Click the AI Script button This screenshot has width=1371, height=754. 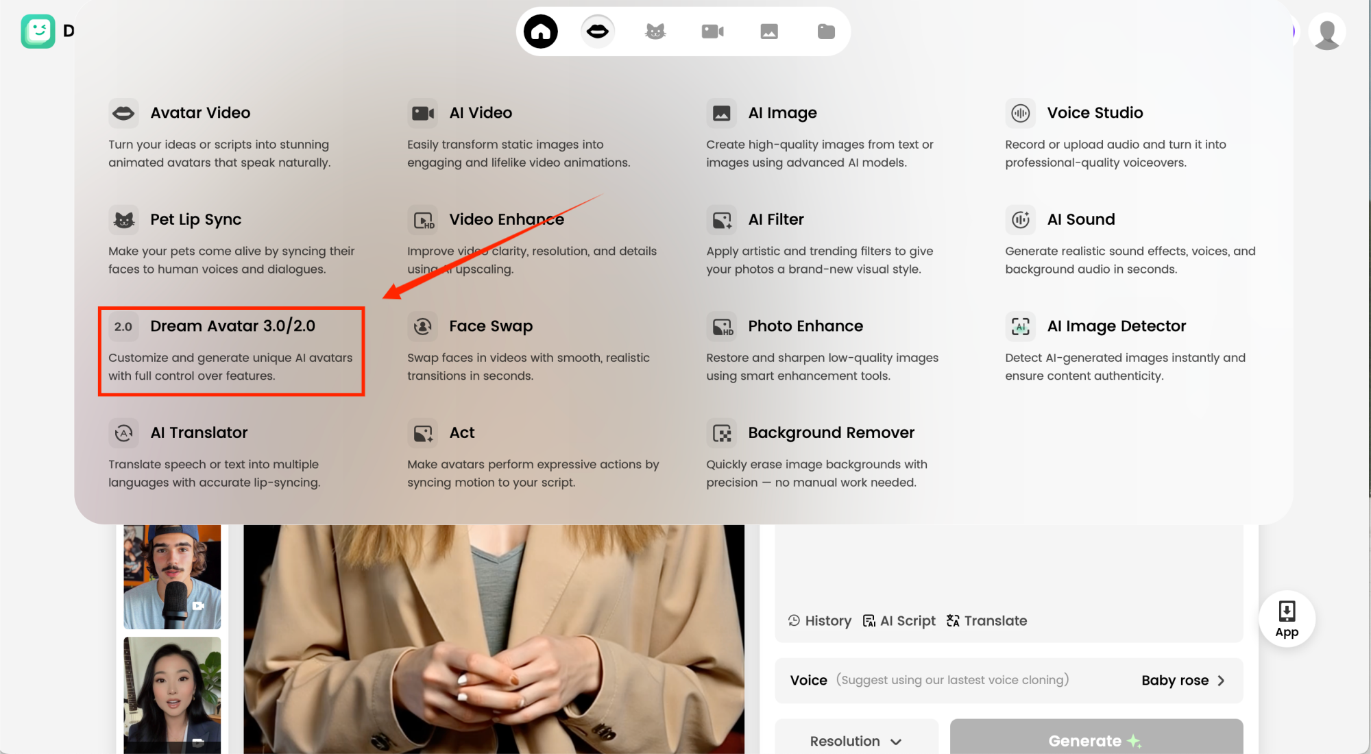coord(899,621)
